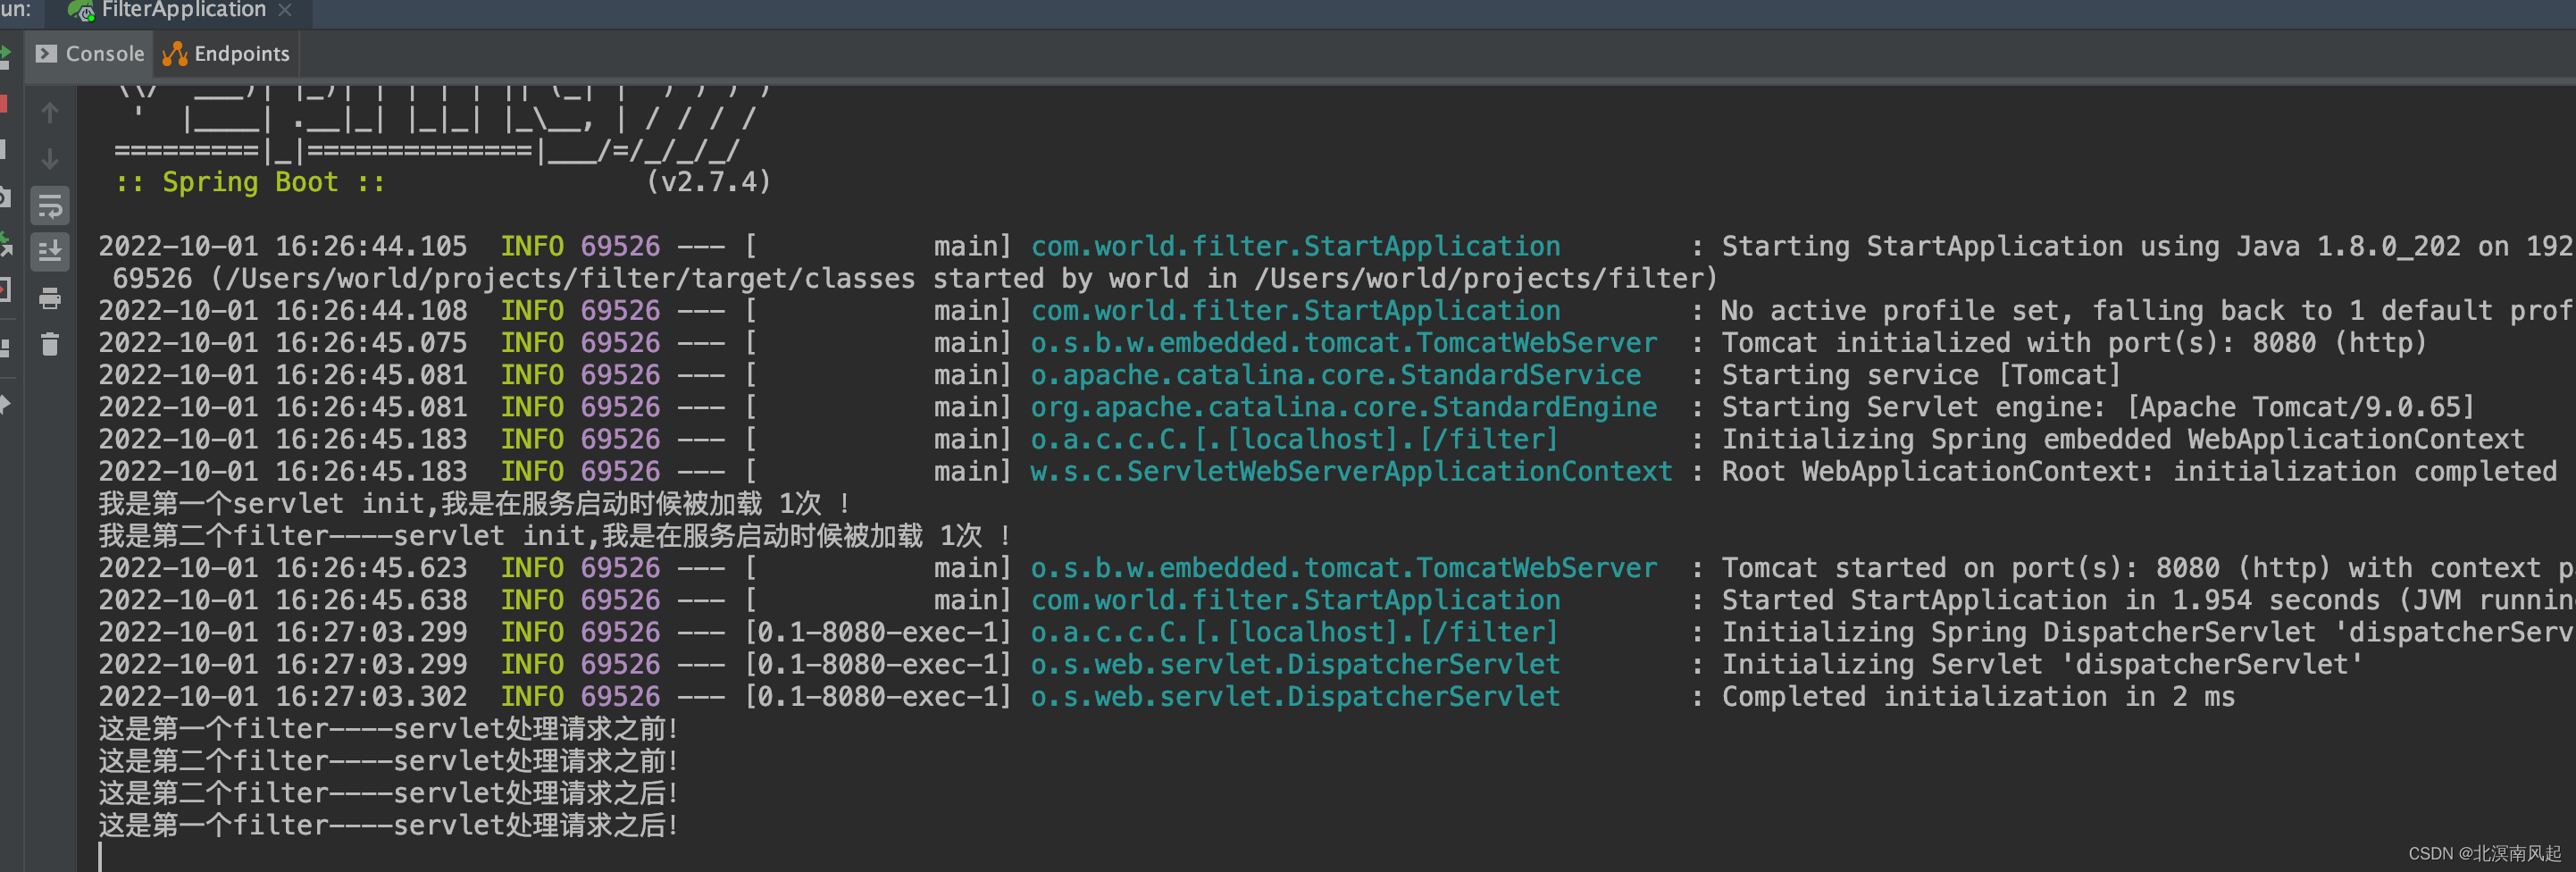Click 'org.apache.catalina.core.StandardEngine' logger name
This screenshot has height=872, width=2576.
tap(1343, 407)
